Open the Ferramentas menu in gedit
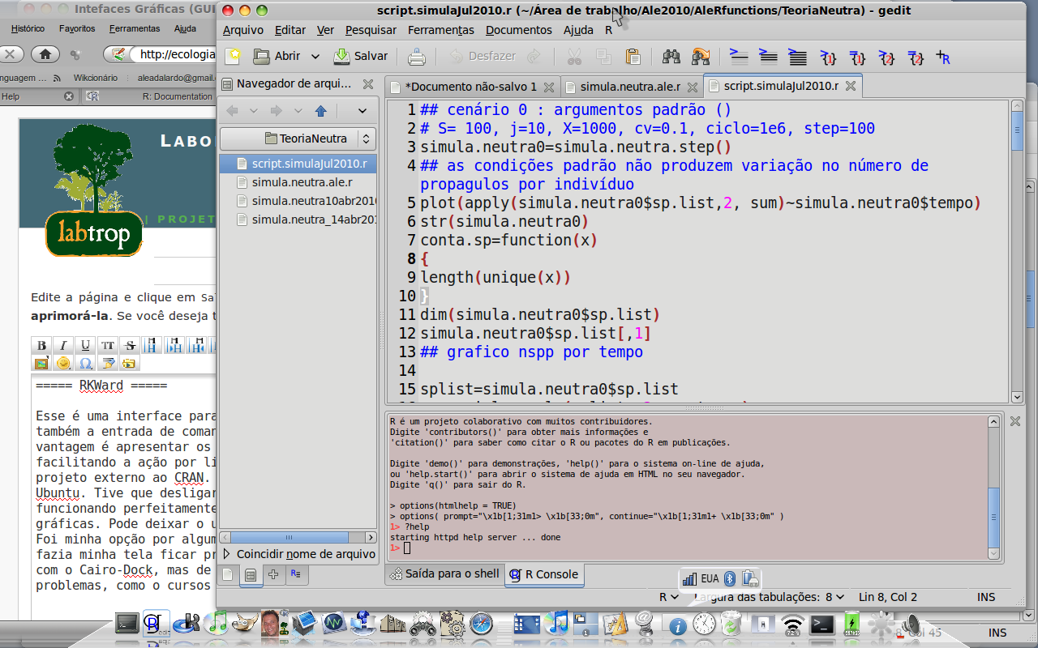Screen dimensions: 1038x648 [x=440, y=30]
